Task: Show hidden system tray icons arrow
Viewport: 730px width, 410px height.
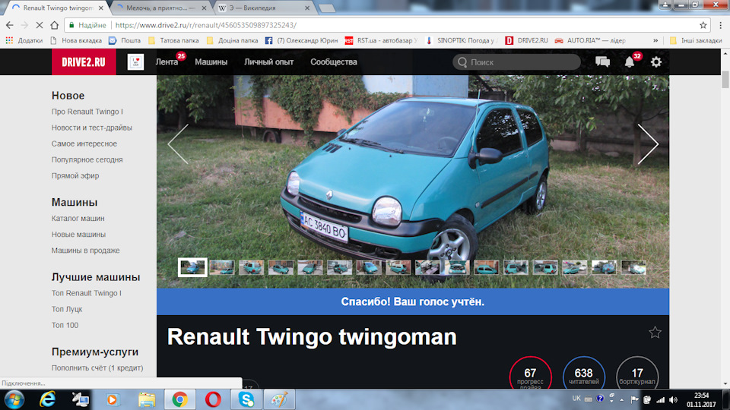Action: tap(621, 400)
